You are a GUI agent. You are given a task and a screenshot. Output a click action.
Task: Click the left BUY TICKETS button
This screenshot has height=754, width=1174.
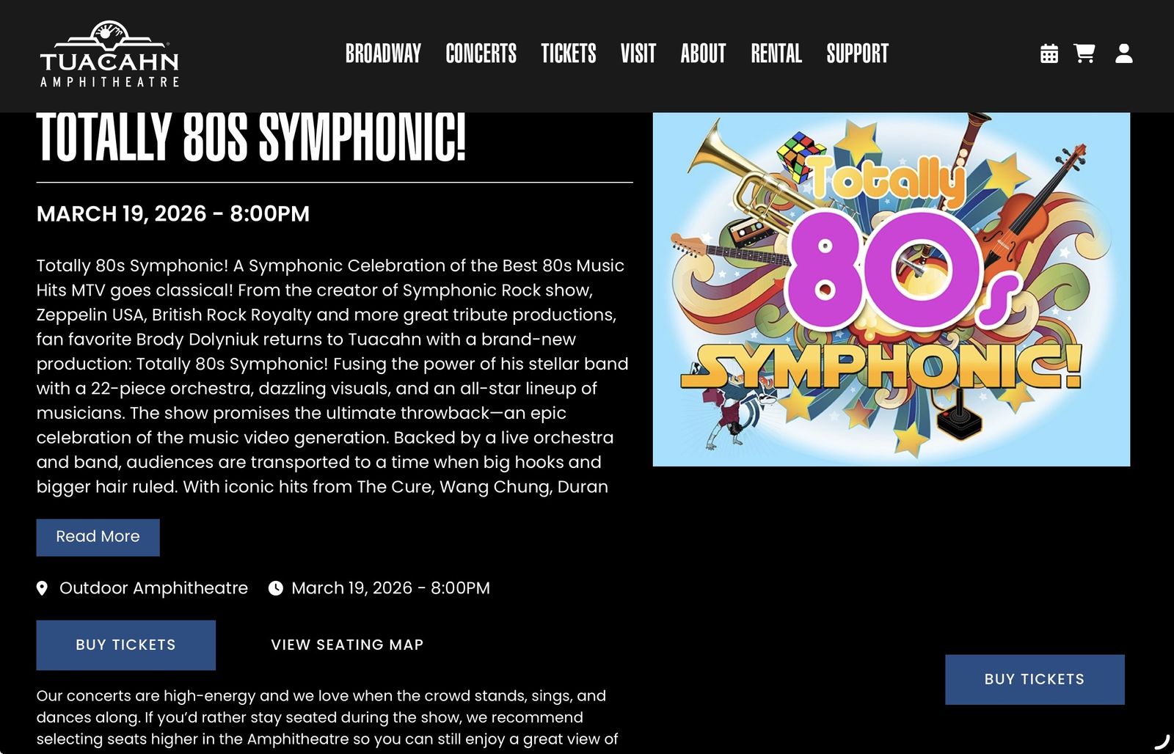[125, 645]
